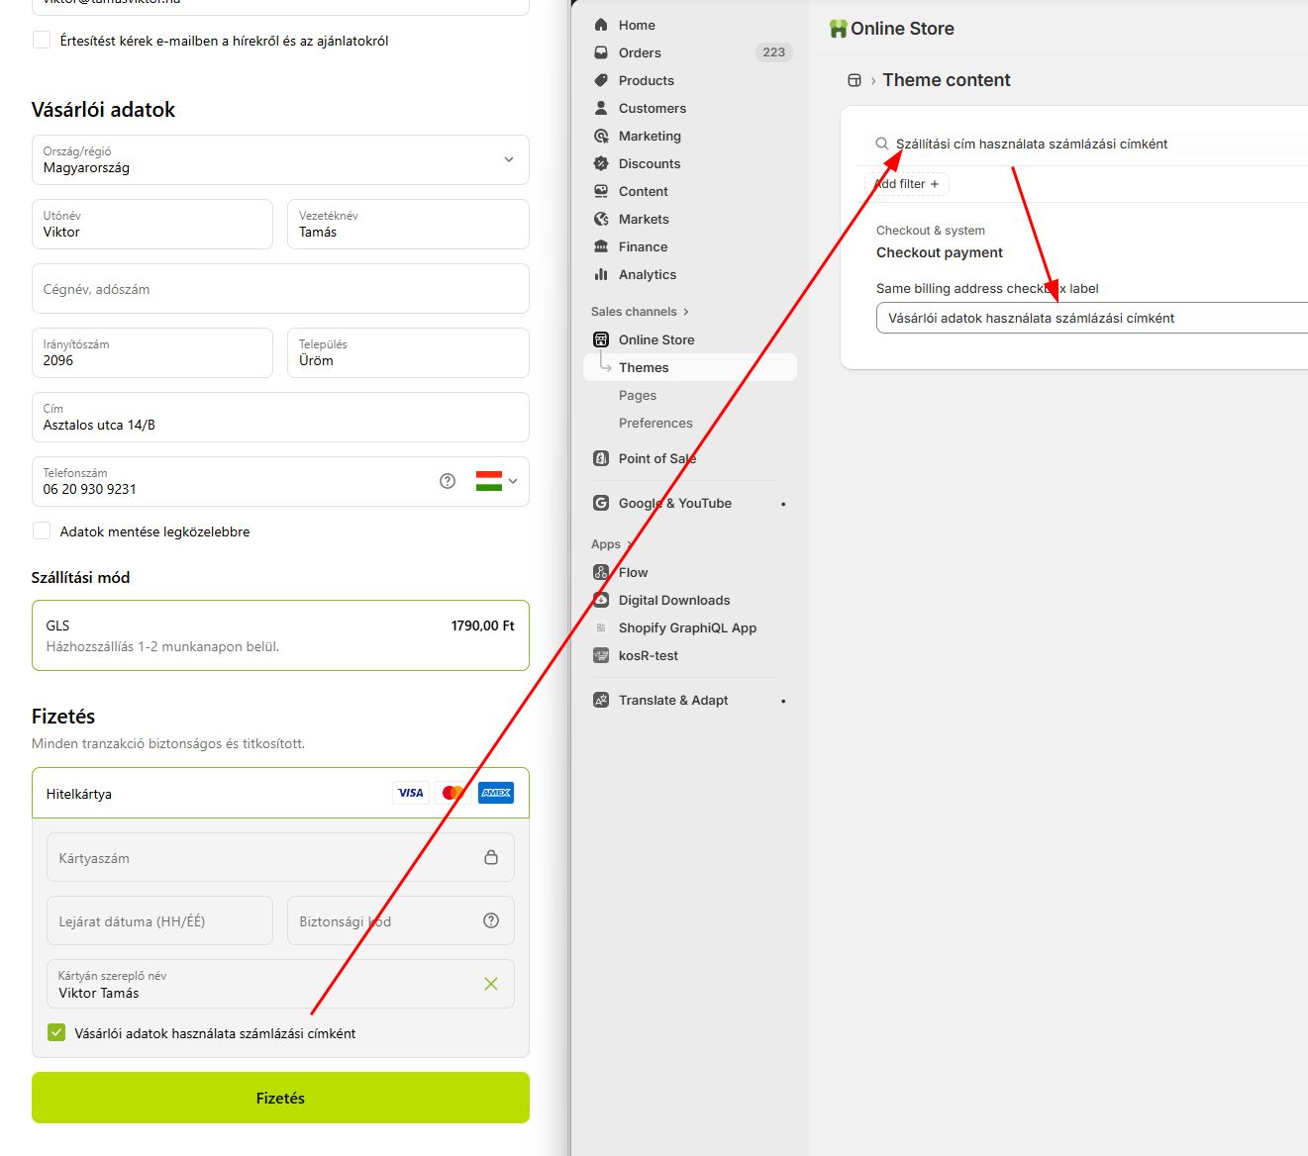Open the Ország/régió country dropdown
The height and width of the screenshot is (1156, 1308).
pos(280,160)
